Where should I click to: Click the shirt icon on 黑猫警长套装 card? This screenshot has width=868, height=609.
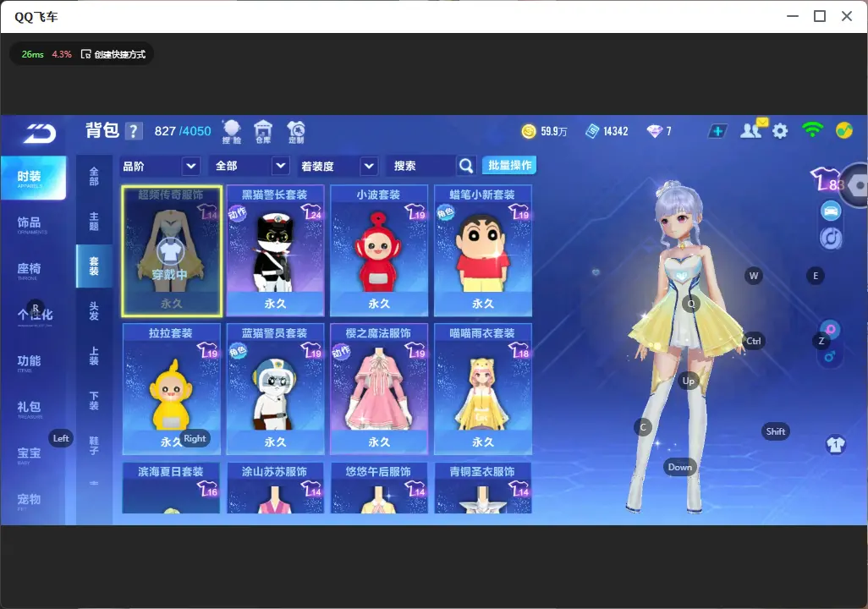tap(311, 211)
